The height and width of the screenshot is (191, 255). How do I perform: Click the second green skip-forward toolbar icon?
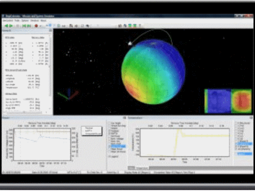click(29, 25)
